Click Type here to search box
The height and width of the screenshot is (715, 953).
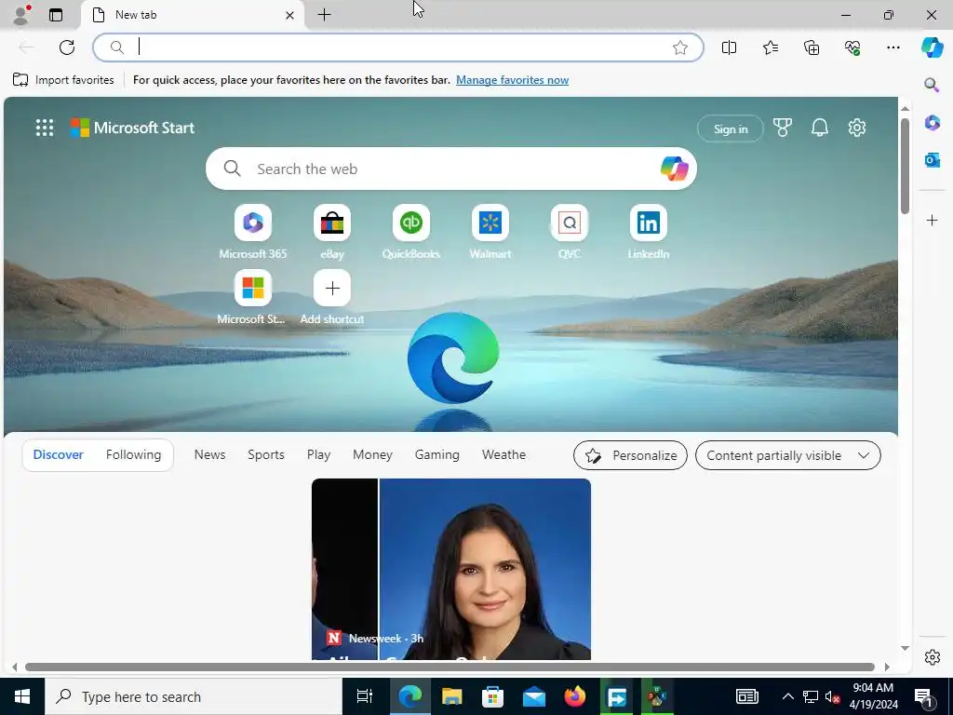(x=194, y=696)
